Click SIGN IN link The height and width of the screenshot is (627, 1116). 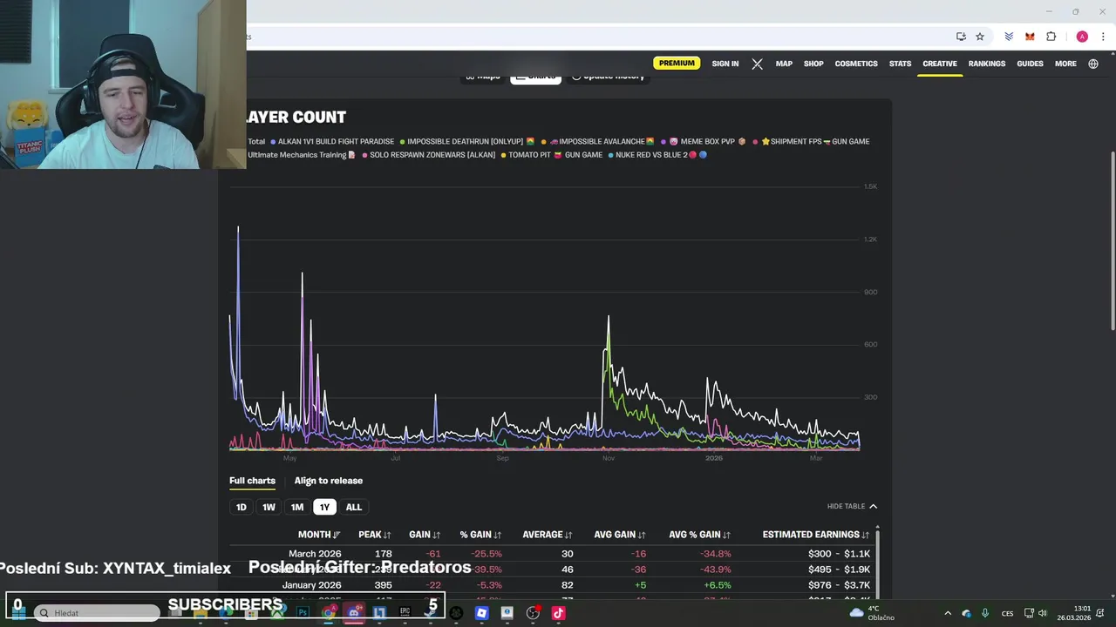[725, 64]
